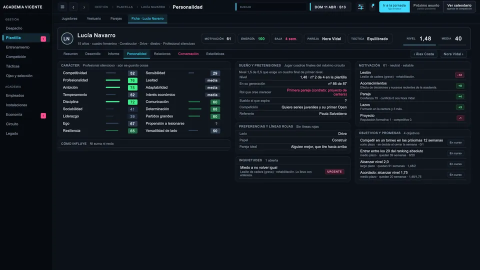The height and width of the screenshot is (270, 480).
Task: Click the Profesionalidad bar
Action: click(112, 80)
